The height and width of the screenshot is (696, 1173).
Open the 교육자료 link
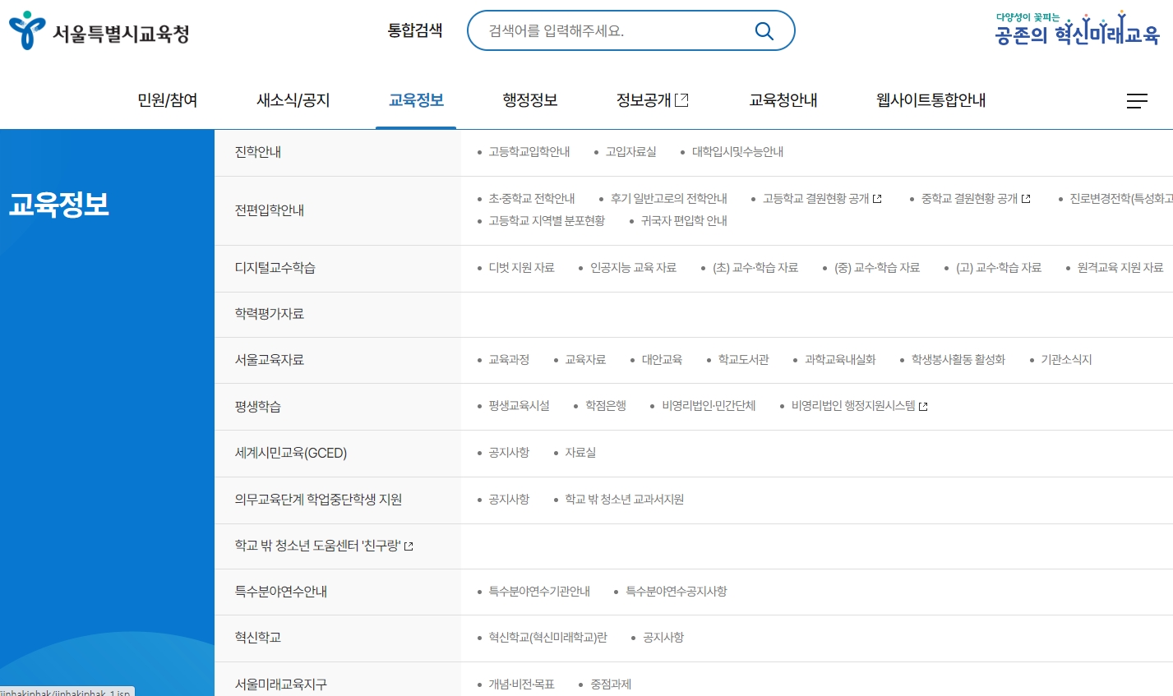585,360
